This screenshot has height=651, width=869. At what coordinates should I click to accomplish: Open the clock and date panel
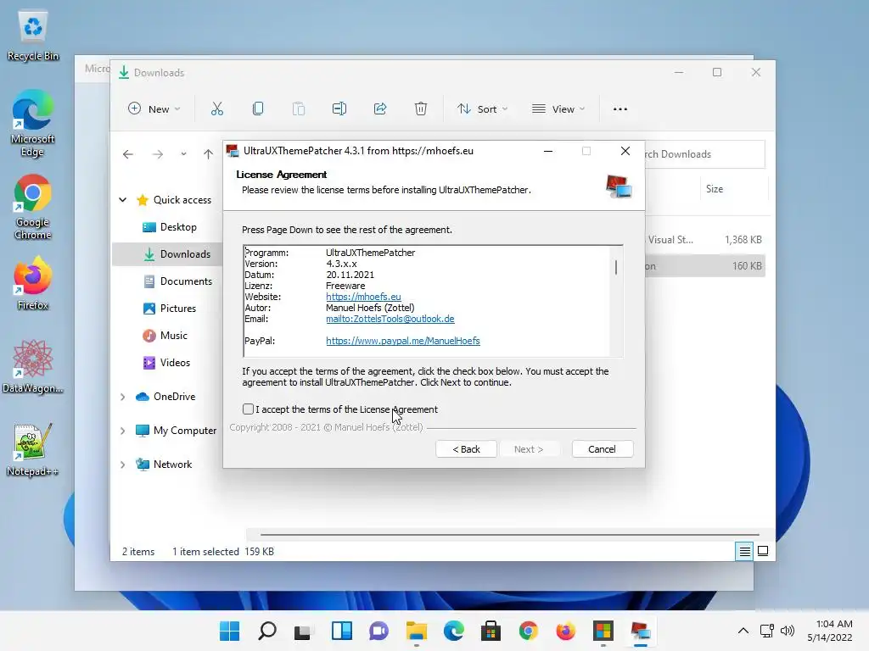(x=830, y=631)
